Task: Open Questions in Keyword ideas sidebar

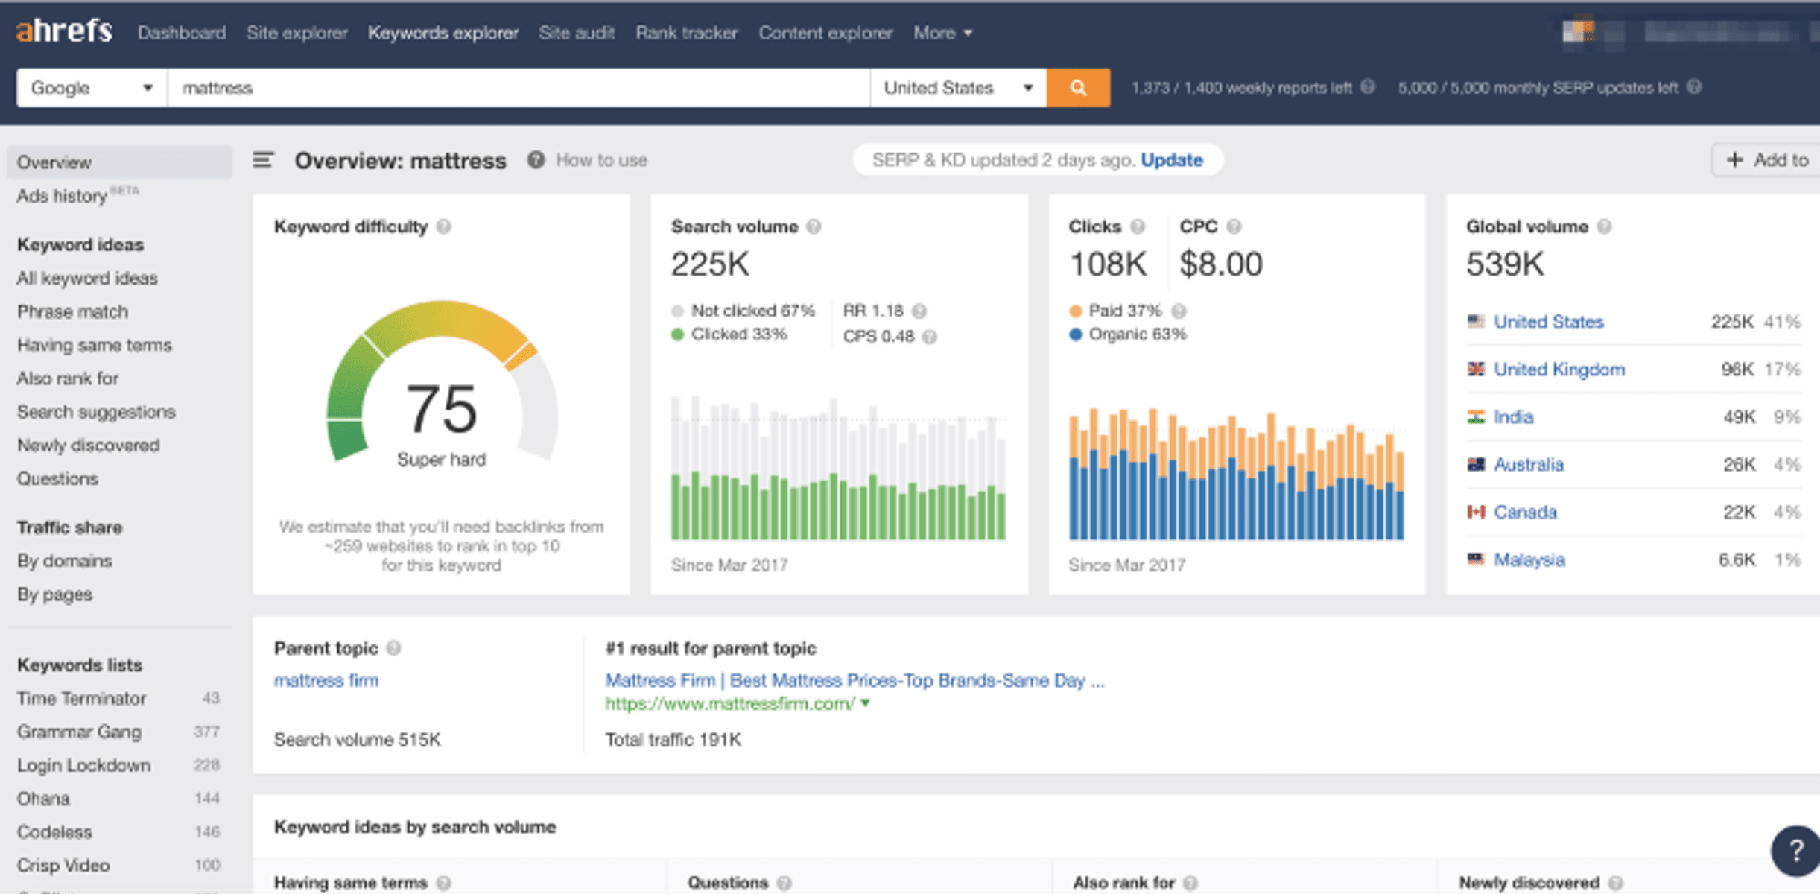Action: coord(57,478)
